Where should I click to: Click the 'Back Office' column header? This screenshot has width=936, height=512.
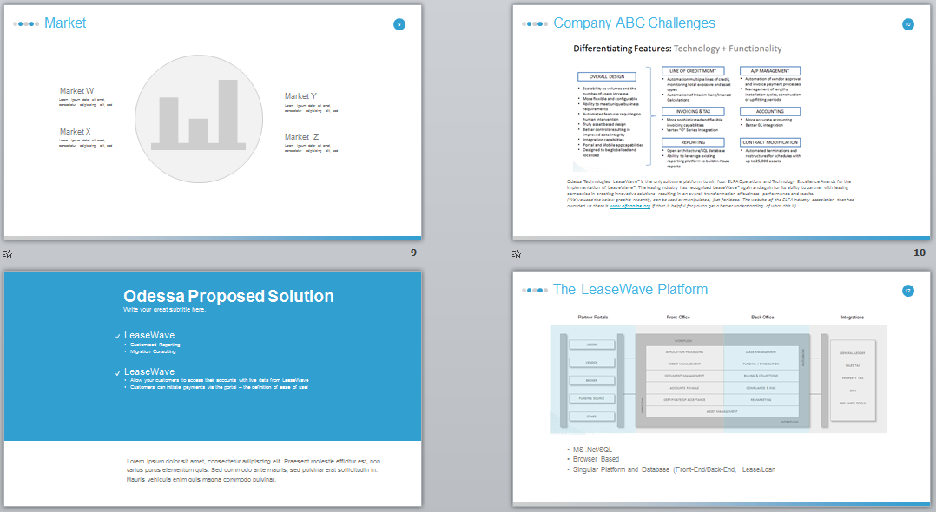[x=762, y=318]
